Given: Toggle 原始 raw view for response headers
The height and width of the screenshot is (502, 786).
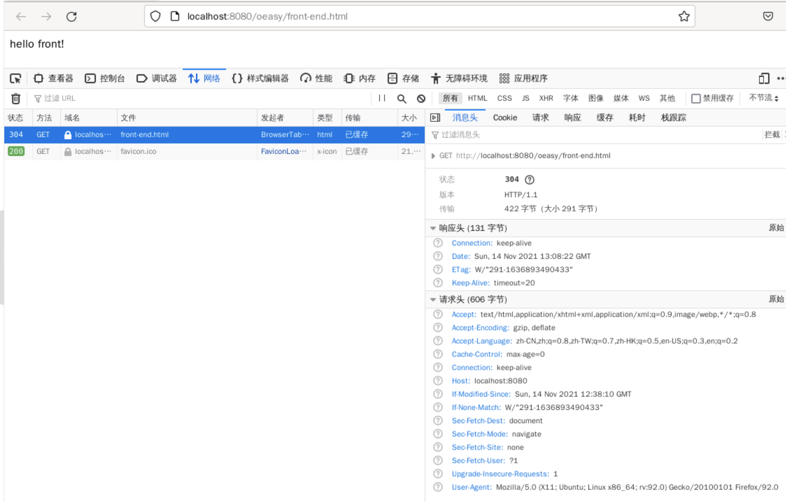Looking at the screenshot, I should click(x=777, y=228).
